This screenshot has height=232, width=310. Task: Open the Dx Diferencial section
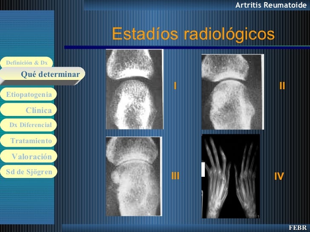tap(29, 125)
